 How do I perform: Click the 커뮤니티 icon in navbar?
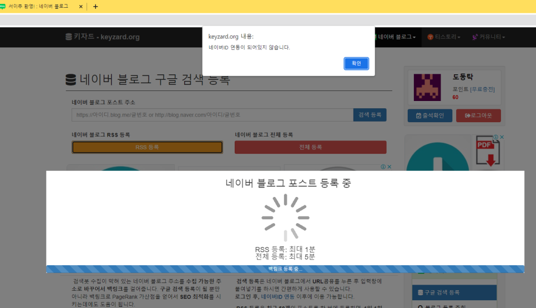click(x=475, y=37)
